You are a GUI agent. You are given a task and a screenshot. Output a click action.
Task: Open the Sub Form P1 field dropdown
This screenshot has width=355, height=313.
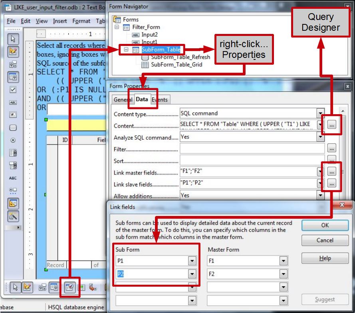(192, 261)
